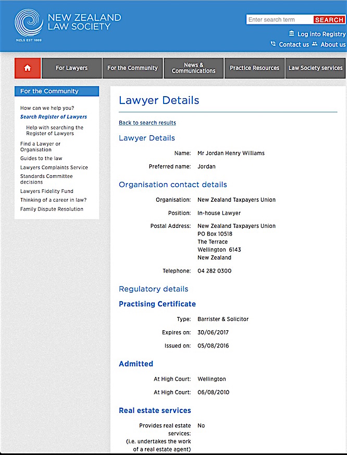Go to the red Home icon button
This screenshot has height=455, width=347.
tap(28, 68)
